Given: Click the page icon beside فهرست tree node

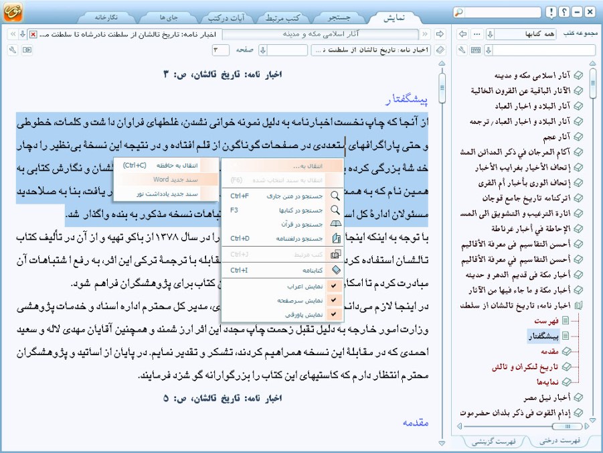Looking at the screenshot, I should 566,320.
